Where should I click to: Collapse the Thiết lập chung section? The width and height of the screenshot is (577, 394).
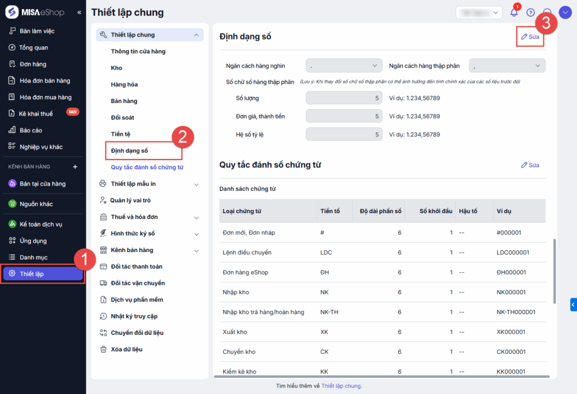point(196,35)
